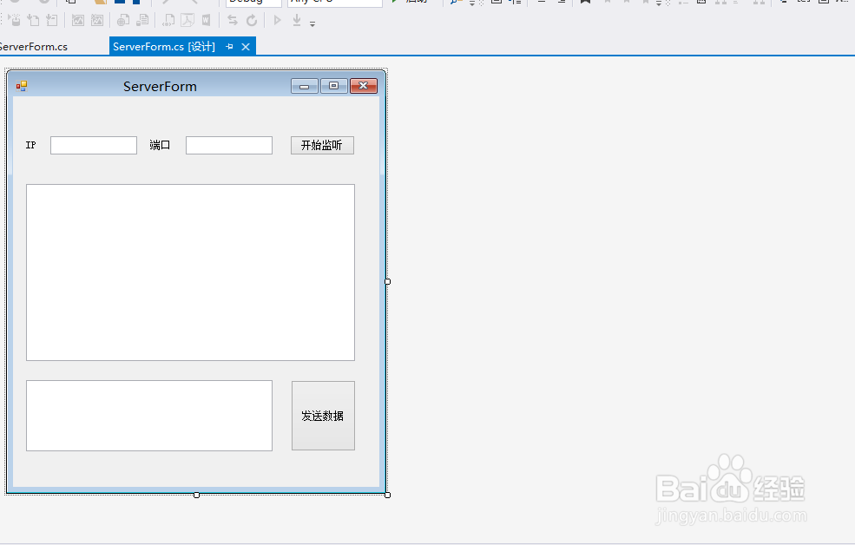Pin the ServerForm.cs [设计] tab

coord(229,47)
